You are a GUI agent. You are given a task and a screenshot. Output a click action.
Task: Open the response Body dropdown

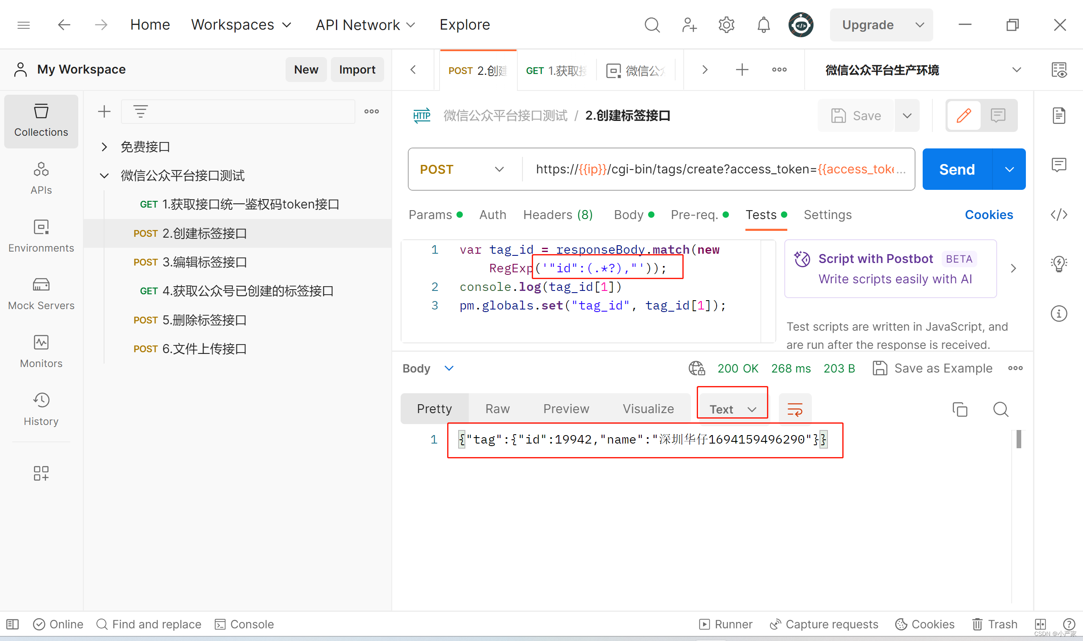tap(428, 368)
